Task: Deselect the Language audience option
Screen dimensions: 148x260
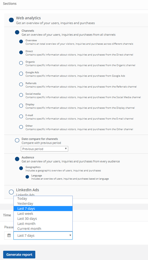Action: click(27, 177)
